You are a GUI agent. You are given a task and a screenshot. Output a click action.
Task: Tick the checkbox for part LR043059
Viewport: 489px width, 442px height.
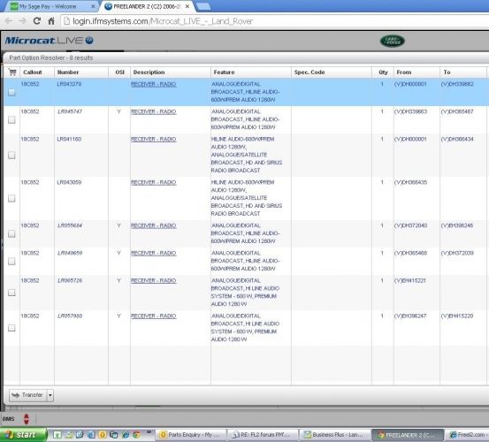coord(11,198)
